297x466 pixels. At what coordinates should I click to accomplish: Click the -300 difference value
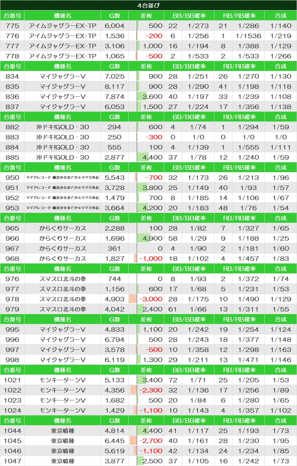154,137
